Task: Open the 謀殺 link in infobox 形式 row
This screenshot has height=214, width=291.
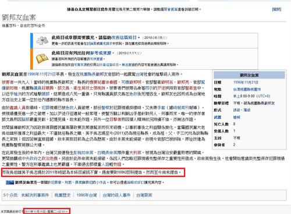Action: [237, 110]
